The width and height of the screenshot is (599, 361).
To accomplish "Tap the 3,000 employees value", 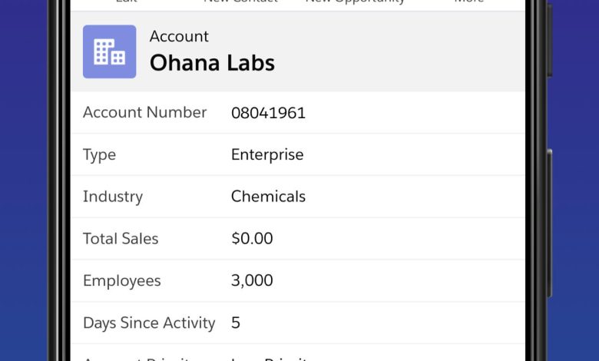I will click(x=252, y=281).
